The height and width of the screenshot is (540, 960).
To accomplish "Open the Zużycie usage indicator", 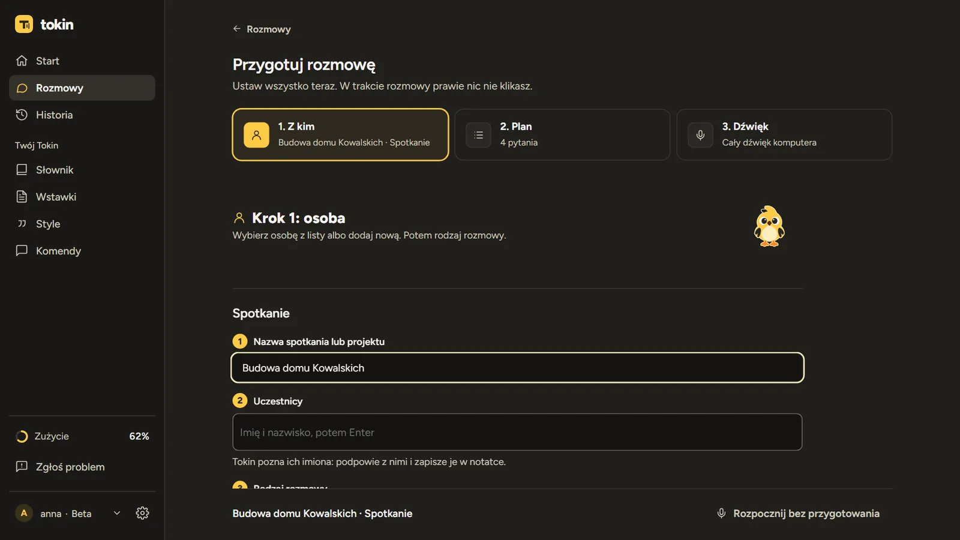I will coord(82,436).
